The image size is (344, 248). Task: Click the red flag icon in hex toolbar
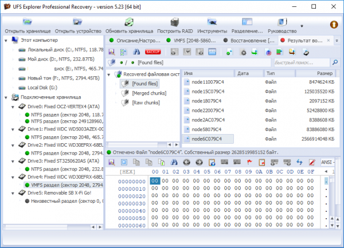pos(249,162)
